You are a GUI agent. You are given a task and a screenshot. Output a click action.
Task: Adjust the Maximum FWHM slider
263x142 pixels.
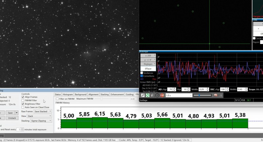coord(111,99)
